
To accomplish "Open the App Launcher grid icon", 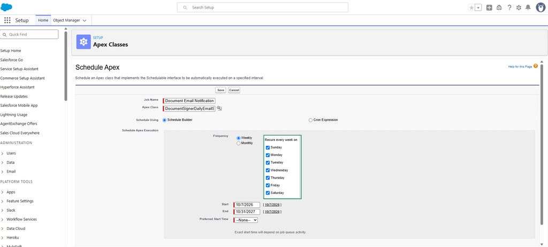I will pyautogui.click(x=7, y=20).
